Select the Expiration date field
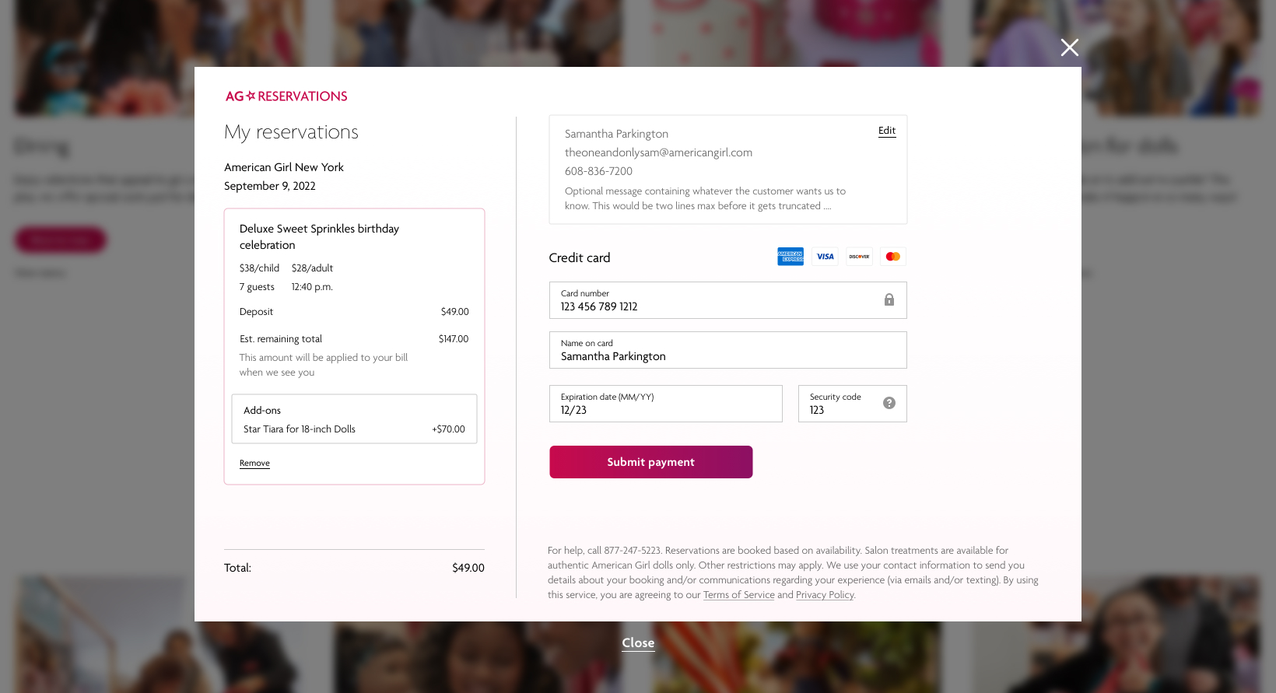 coord(665,410)
